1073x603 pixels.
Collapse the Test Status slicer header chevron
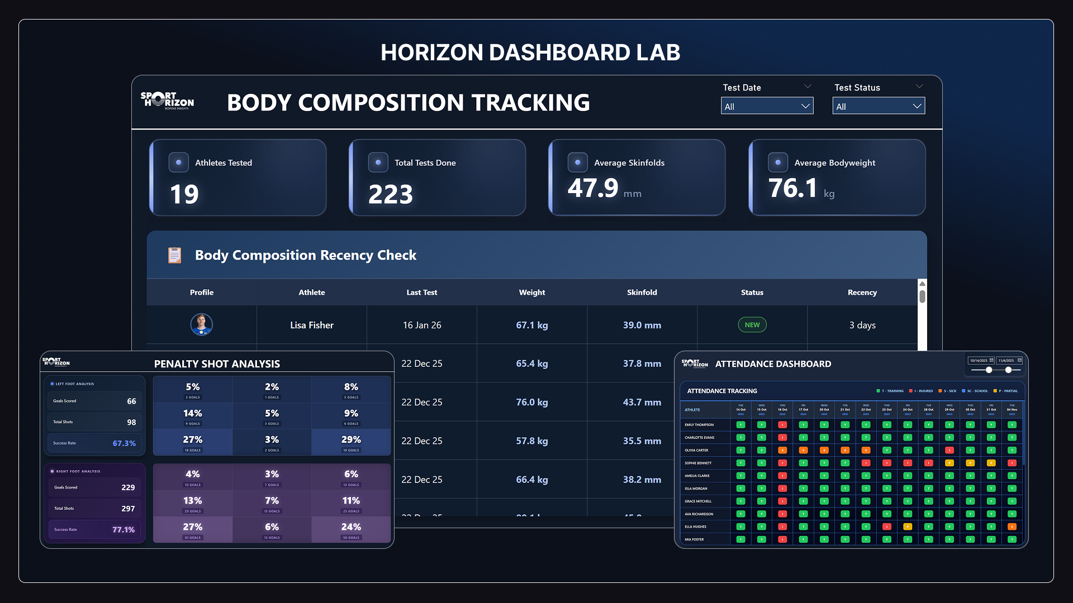coord(919,87)
